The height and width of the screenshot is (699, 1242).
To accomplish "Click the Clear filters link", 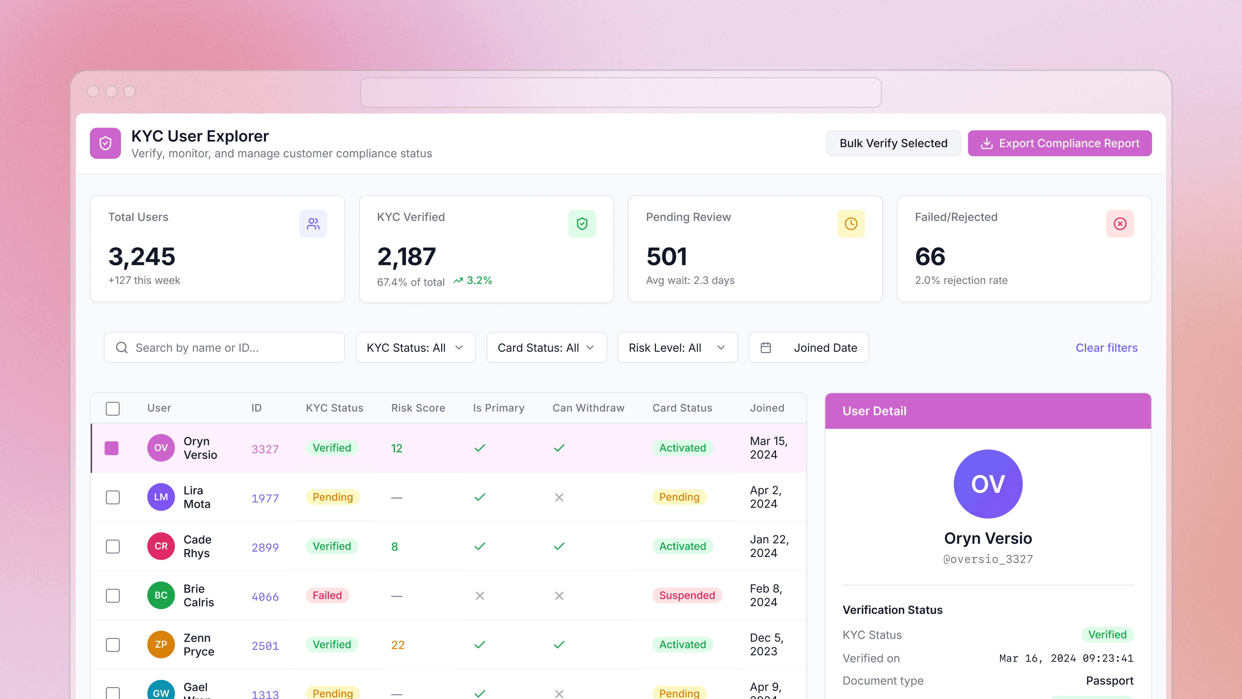I will (x=1106, y=348).
